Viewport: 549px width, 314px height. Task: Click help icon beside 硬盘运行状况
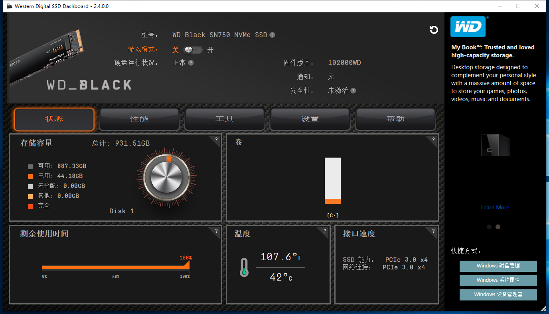(x=192, y=62)
